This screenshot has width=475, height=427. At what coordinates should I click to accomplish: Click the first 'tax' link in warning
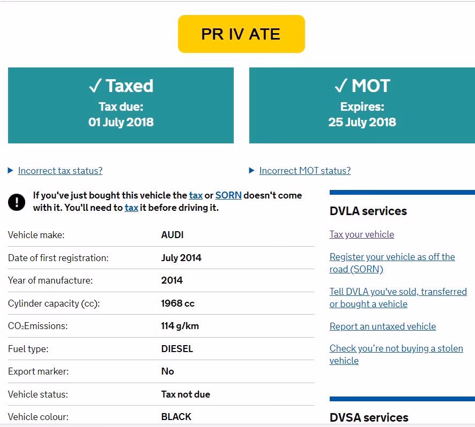click(196, 195)
